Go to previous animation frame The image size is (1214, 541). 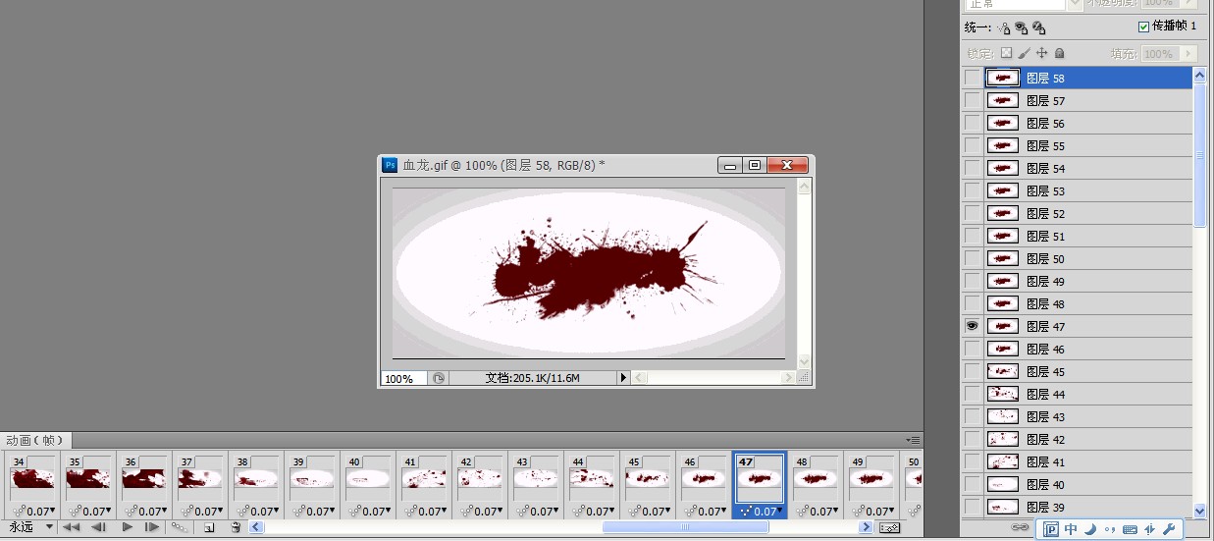(x=98, y=527)
